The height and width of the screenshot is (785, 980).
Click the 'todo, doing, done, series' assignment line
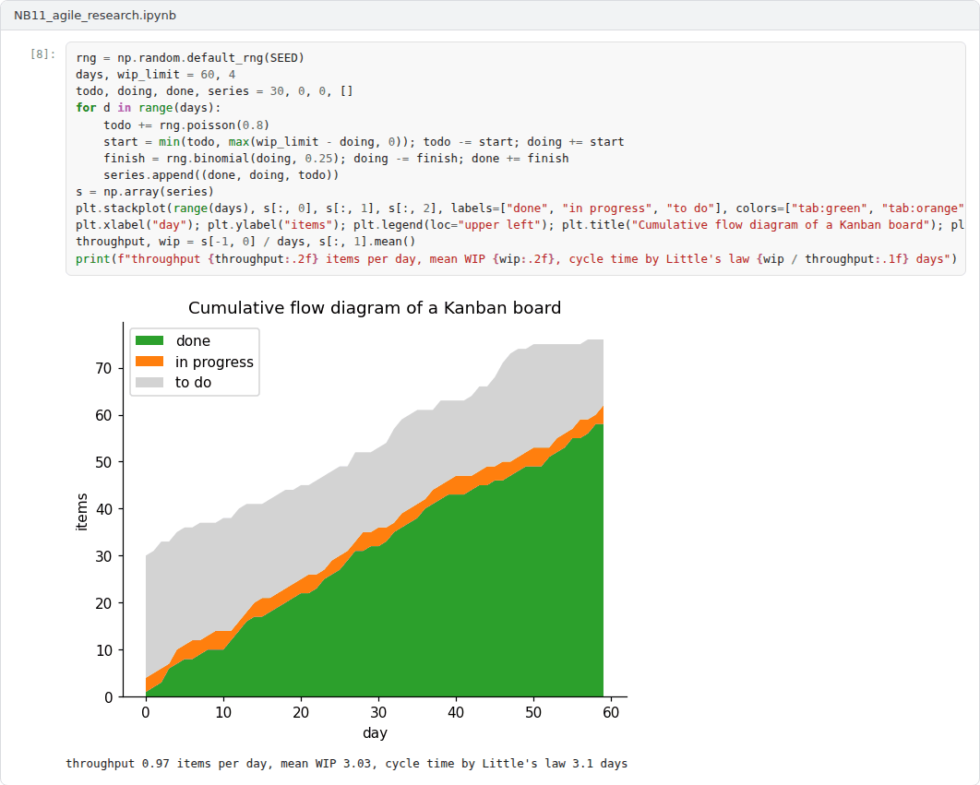pyautogui.click(x=214, y=91)
